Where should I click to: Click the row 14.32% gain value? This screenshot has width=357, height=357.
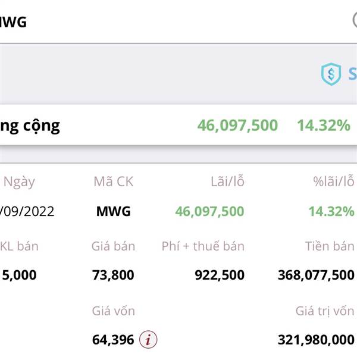(331, 211)
